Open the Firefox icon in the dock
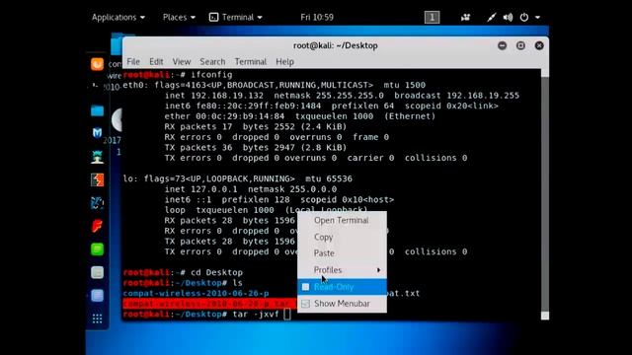 [97, 64]
